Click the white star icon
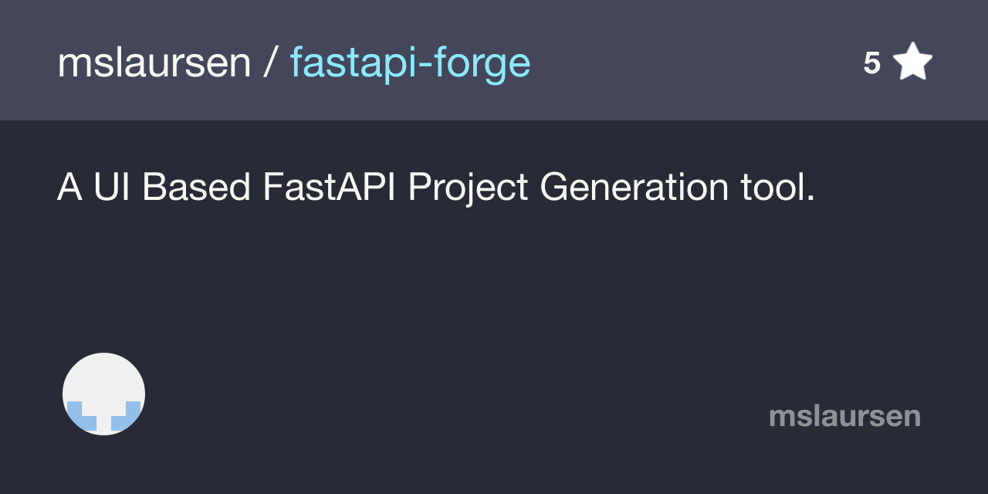The width and height of the screenshot is (988, 494). pos(912,63)
